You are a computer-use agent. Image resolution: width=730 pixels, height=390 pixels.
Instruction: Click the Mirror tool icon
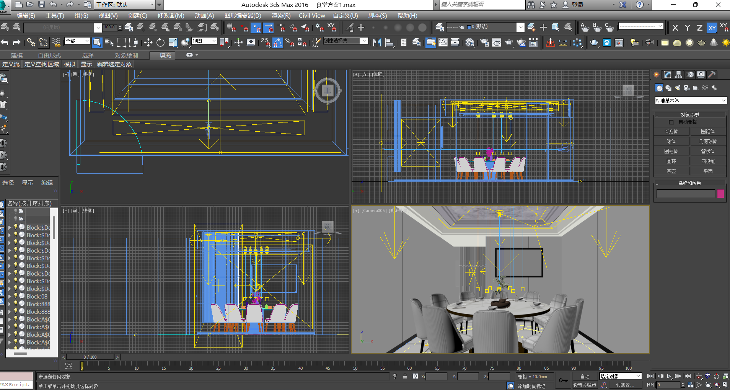click(x=377, y=42)
